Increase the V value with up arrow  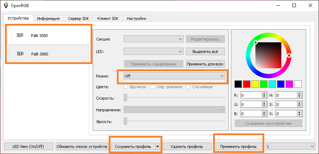[299, 112]
